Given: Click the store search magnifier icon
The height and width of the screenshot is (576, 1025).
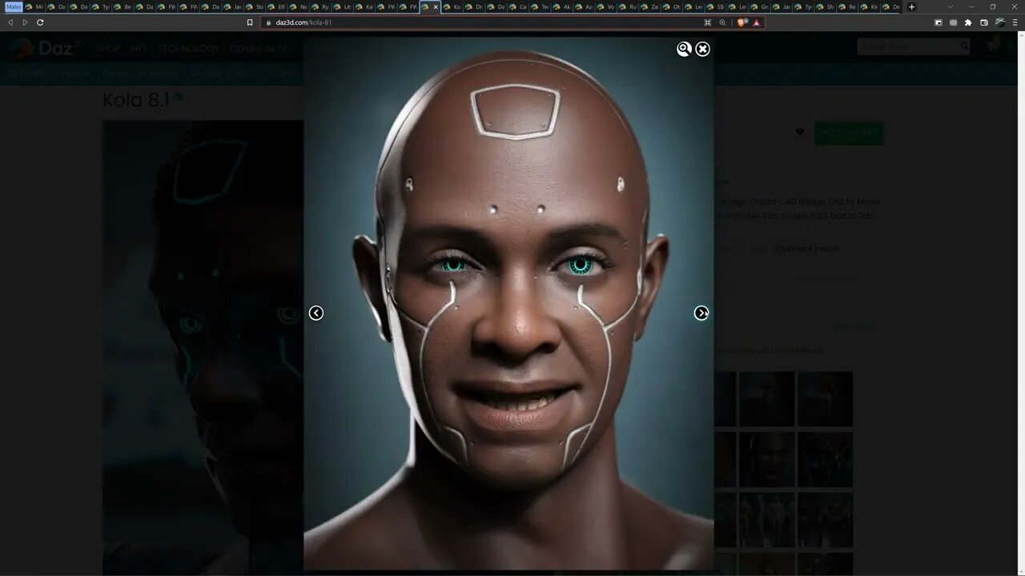Looking at the screenshot, I should pyautogui.click(x=964, y=46).
